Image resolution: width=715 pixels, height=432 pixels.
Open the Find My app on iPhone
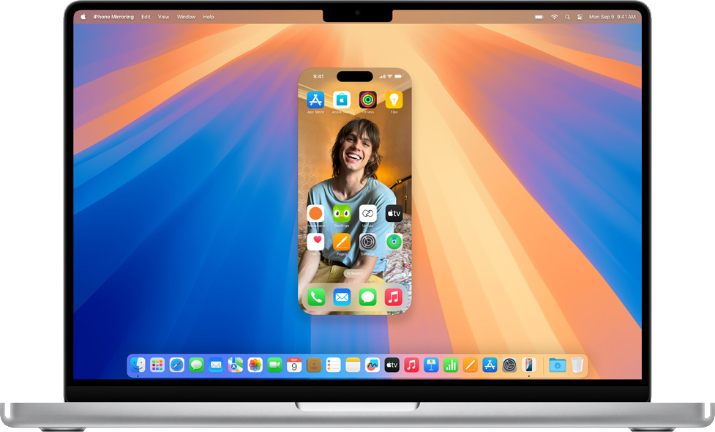click(x=394, y=242)
